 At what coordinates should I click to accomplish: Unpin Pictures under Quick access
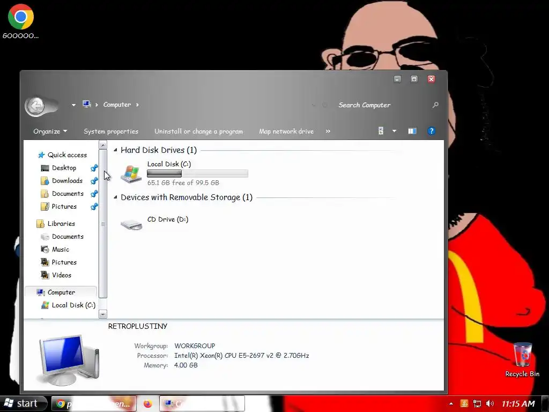pos(94,207)
